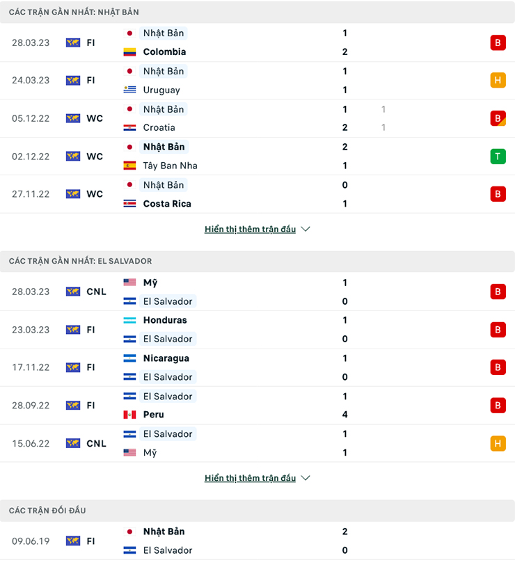Image resolution: width=515 pixels, height=567 pixels.
Task: Expand more El Salvador matches chevron
Action: (306, 478)
